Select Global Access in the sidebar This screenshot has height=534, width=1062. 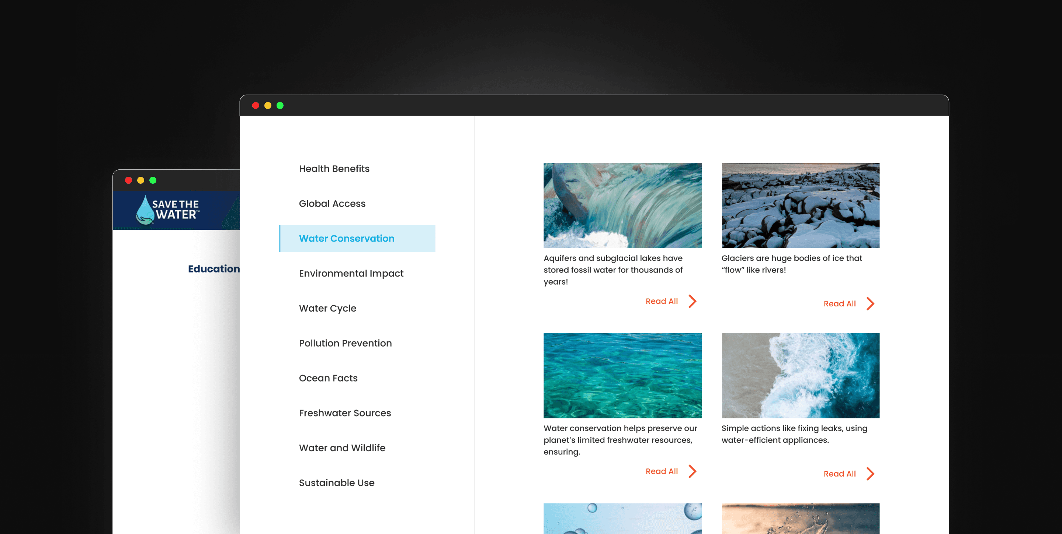pyautogui.click(x=332, y=203)
